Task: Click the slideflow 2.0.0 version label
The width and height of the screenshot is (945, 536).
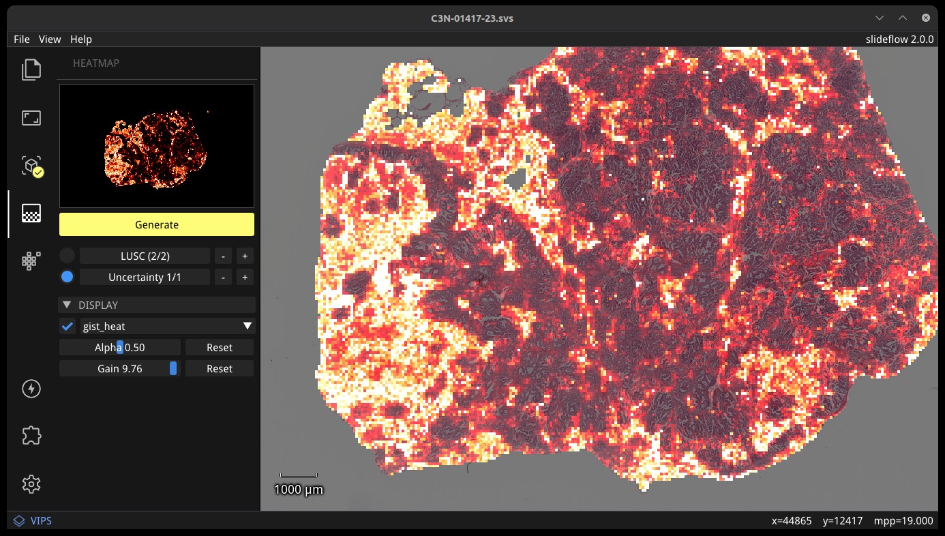Action: (x=899, y=40)
